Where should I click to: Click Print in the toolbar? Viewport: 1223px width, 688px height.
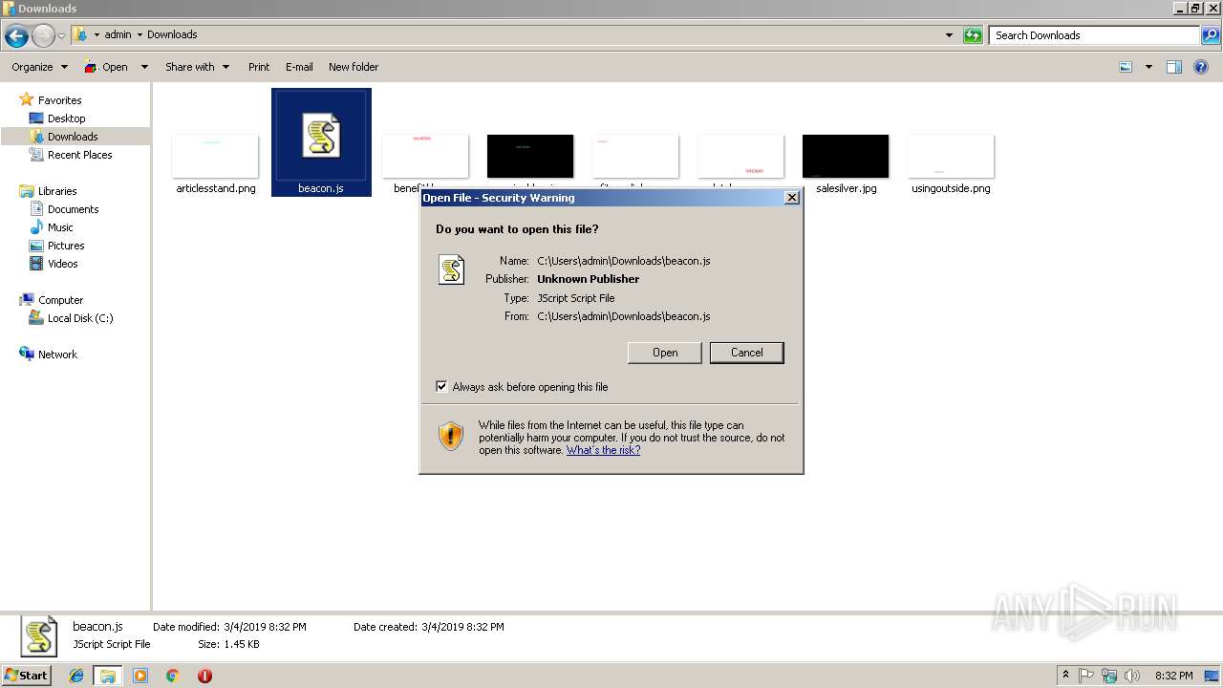[259, 67]
